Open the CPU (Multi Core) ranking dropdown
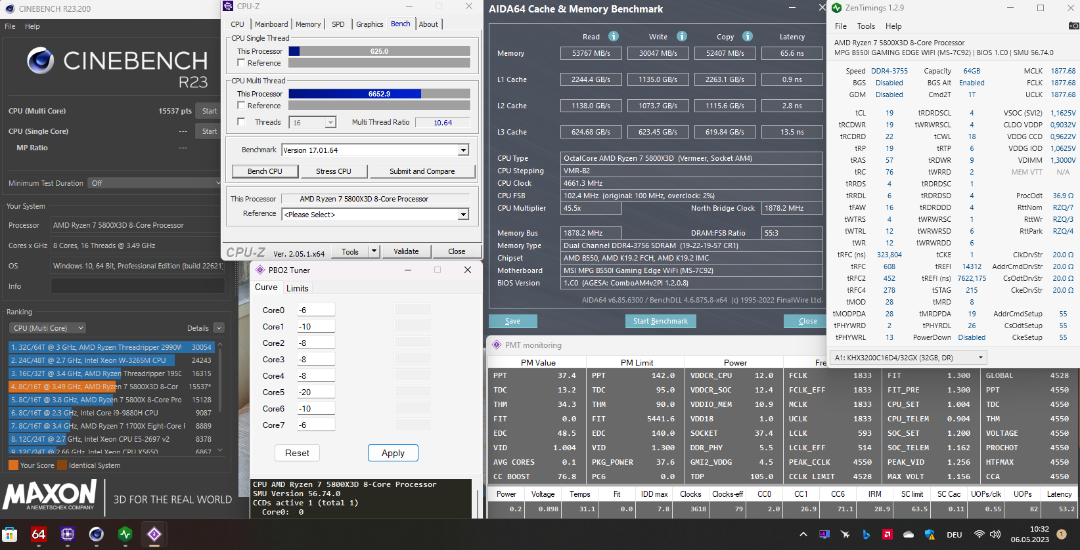This screenshot has width=1080, height=550. [x=48, y=328]
